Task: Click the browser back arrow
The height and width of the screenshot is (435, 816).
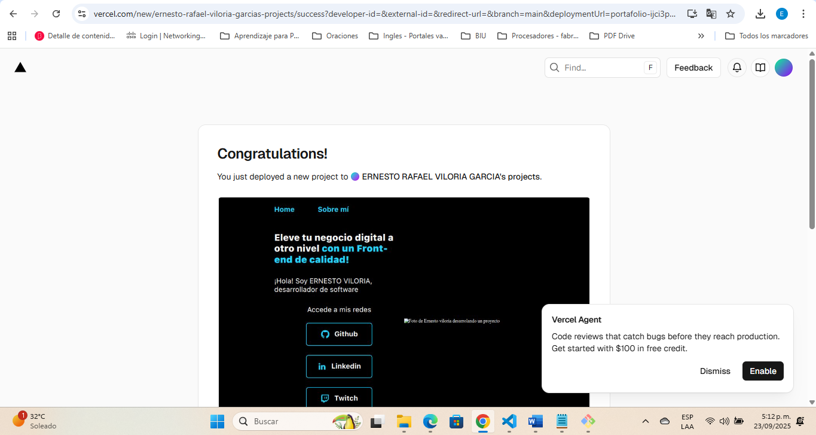Action: coord(13,14)
